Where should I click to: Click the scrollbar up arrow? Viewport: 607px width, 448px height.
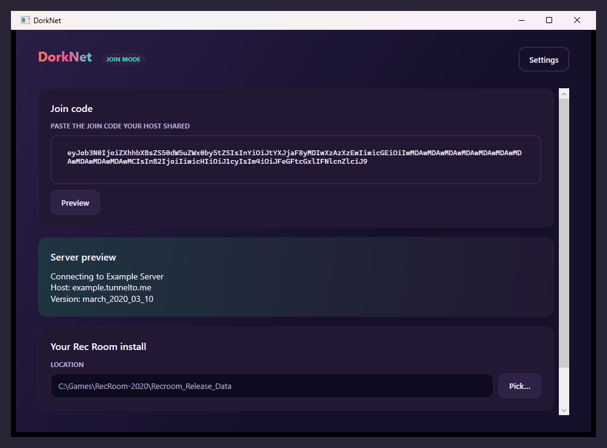pos(564,94)
